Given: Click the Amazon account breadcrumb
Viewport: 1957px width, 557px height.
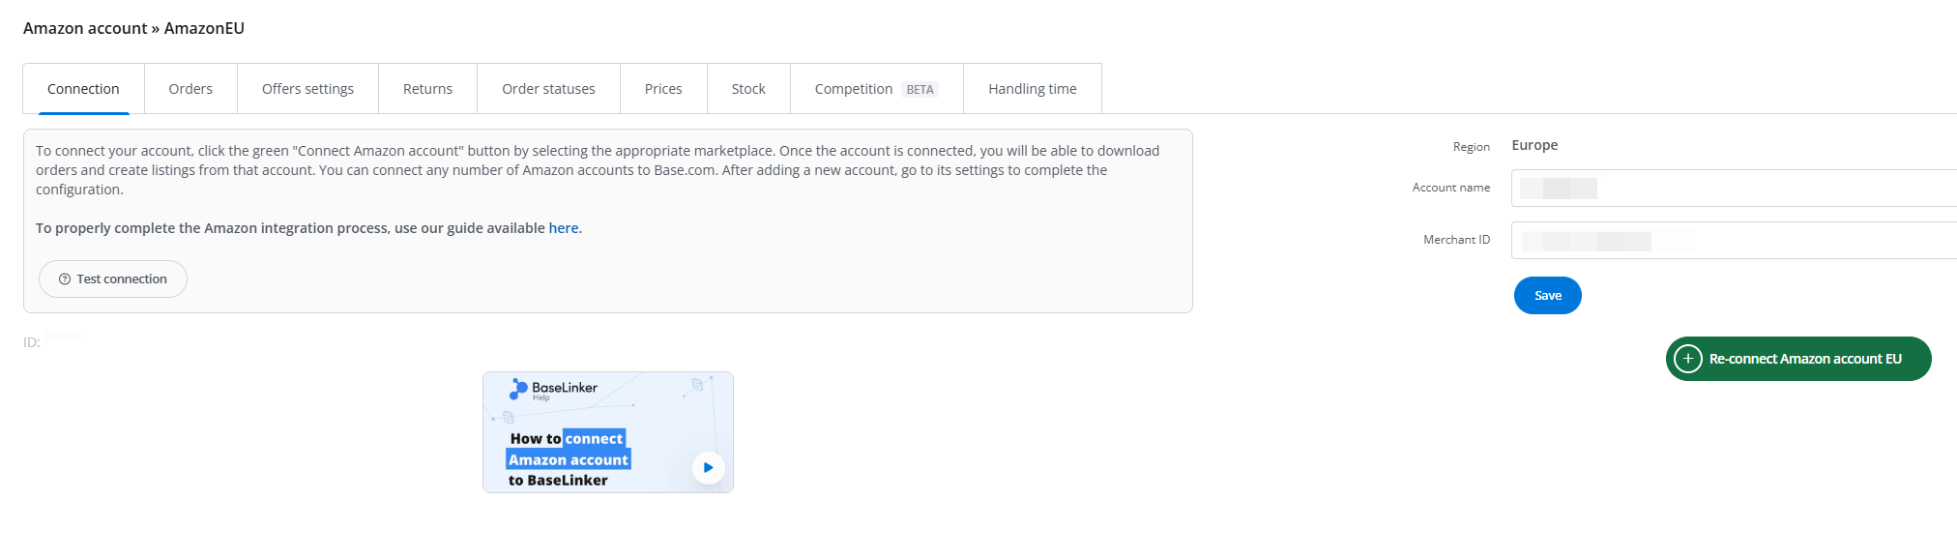Looking at the screenshot, I should click(85, 28).
